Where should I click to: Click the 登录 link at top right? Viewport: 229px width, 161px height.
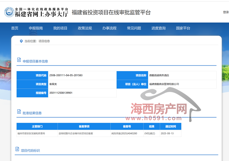click(x=226, y=12)
